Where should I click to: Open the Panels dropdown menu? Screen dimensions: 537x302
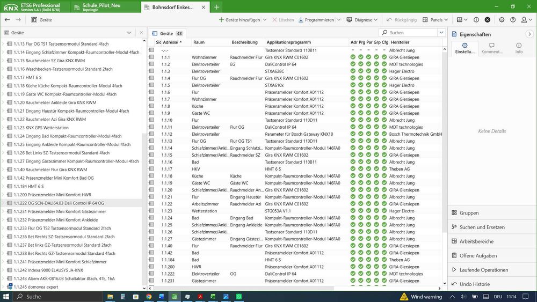pyautogui.click(x=435, y=20)
